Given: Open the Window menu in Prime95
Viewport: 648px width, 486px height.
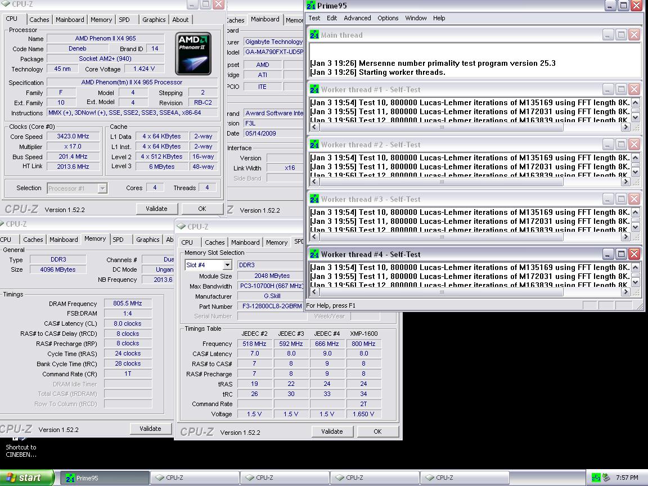Looking at the screenshot, I should (x=416, y=18).
